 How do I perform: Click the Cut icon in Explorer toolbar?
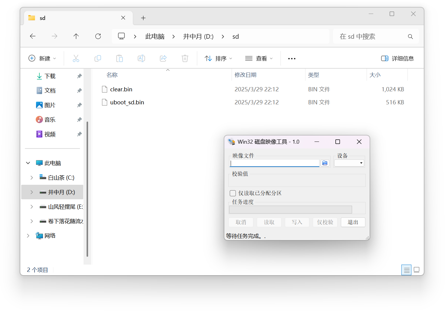point(76,58)
